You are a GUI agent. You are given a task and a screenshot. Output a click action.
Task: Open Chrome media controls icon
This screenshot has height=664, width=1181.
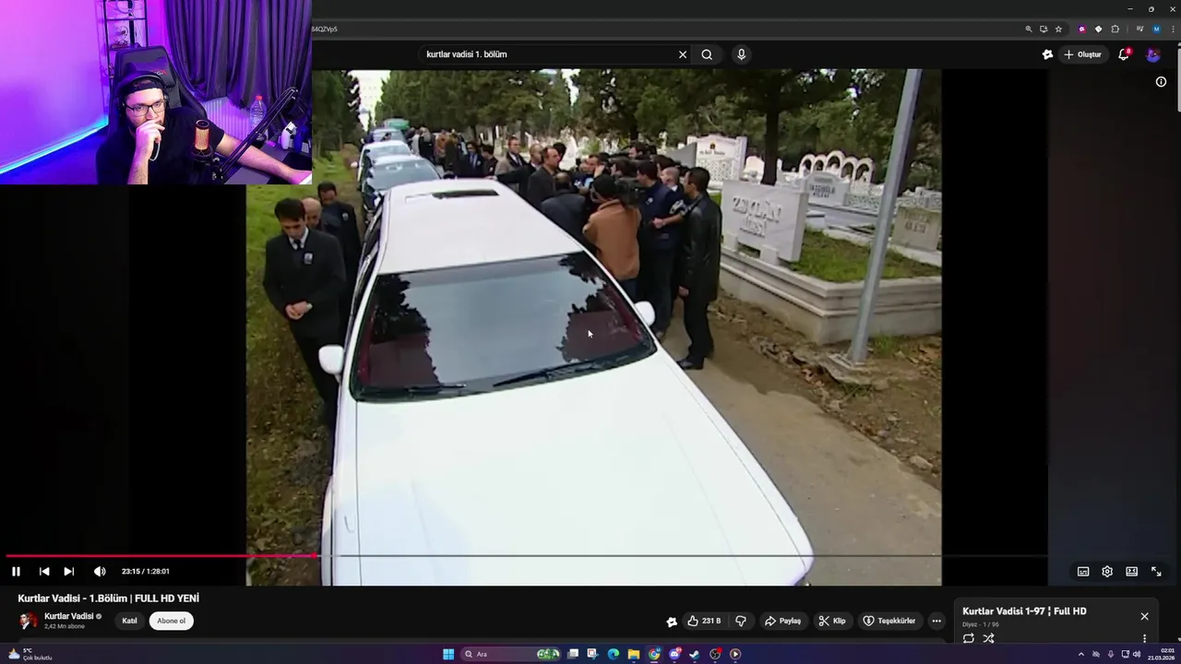[x=1140, y=29]
